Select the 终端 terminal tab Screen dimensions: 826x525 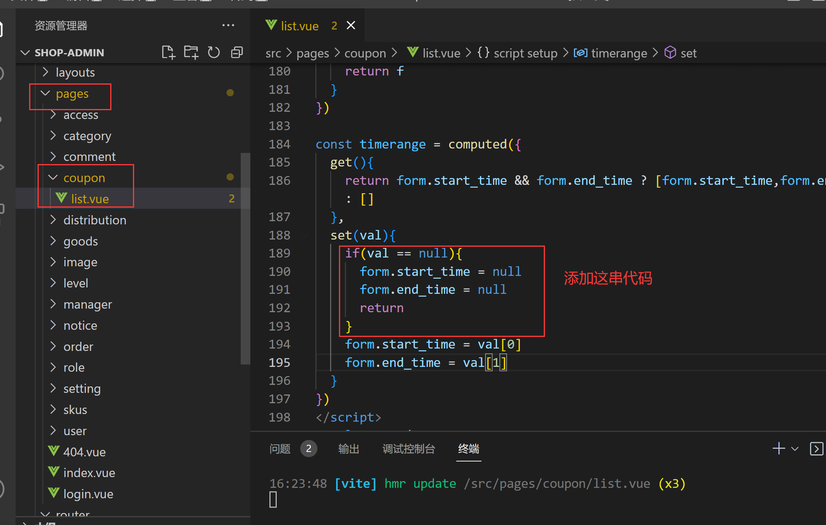(469, 449)
